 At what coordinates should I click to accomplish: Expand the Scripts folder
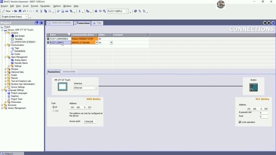point(6,75)
